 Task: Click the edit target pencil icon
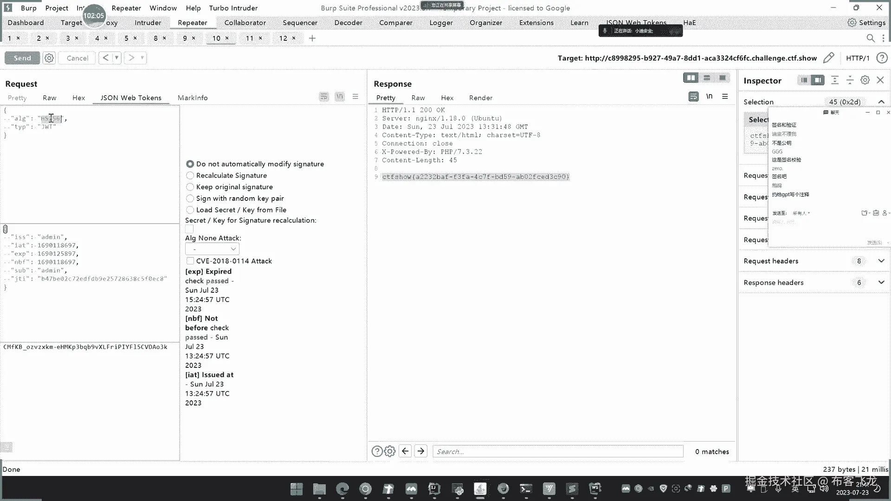pos(828,58)
